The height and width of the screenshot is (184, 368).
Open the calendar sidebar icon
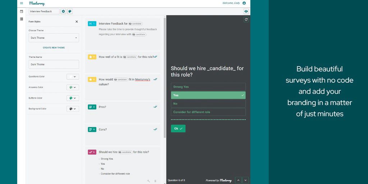(x=22, y=11)
